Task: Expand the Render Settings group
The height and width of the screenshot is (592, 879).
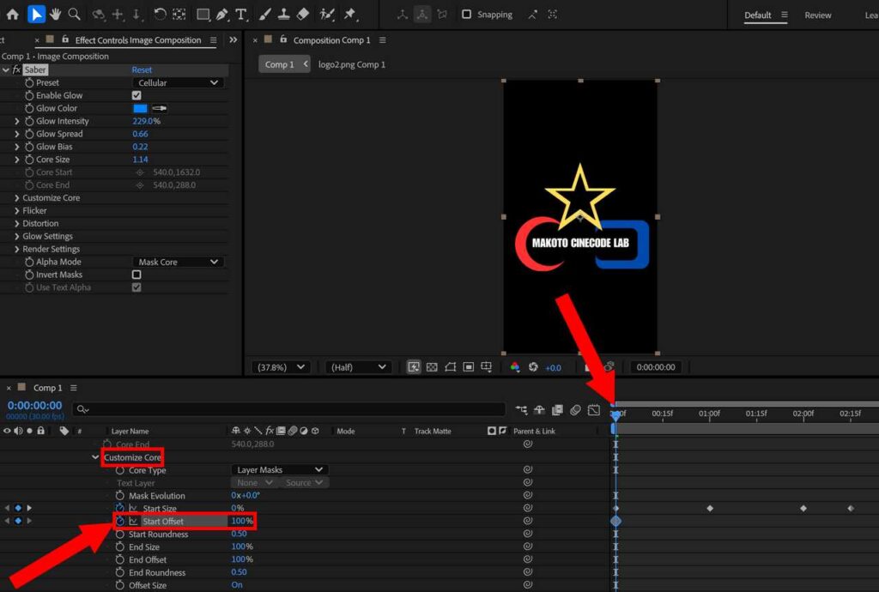Action: [17, 249]
